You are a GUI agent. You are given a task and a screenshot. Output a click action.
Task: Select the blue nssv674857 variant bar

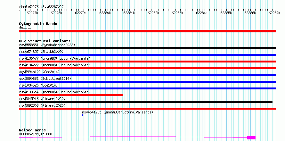(x=148, y=55)
